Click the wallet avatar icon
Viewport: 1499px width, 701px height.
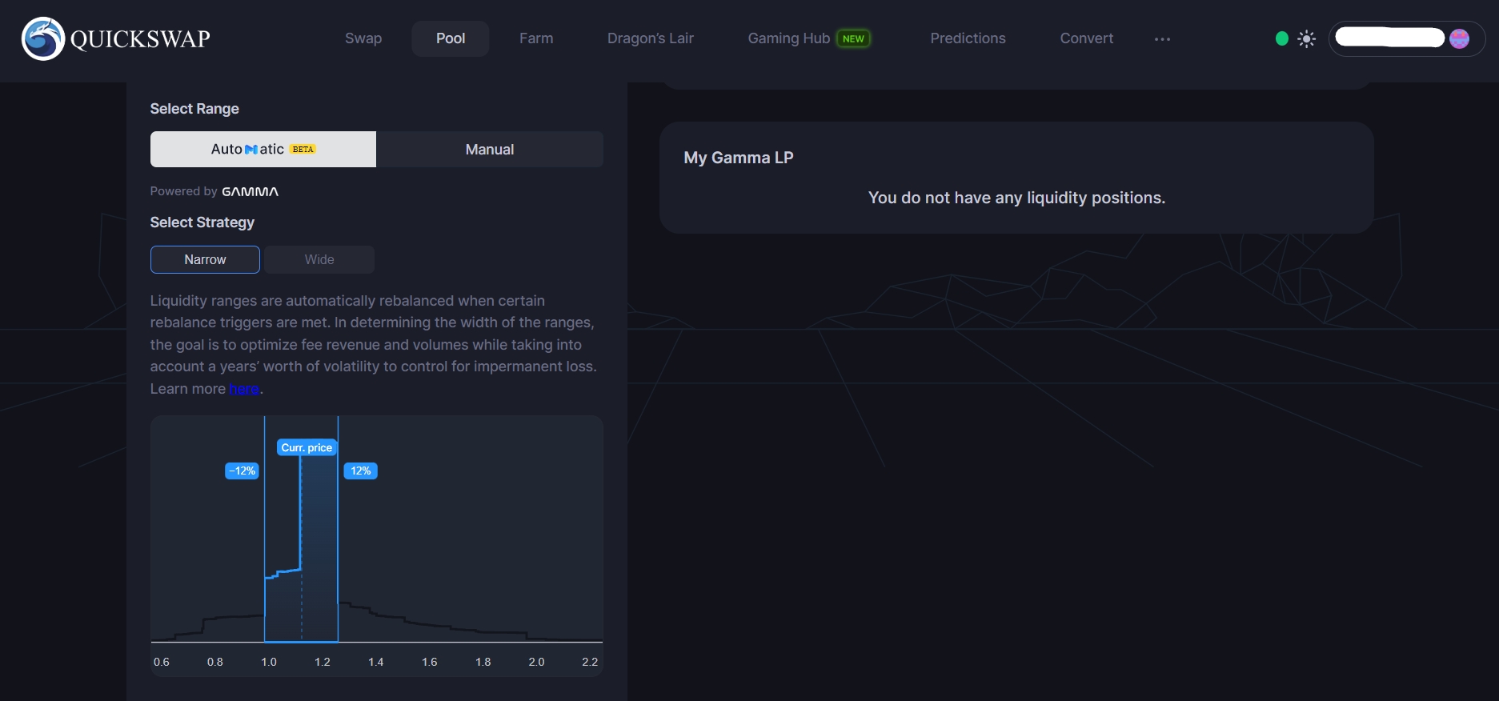[x=1459, y=38]
